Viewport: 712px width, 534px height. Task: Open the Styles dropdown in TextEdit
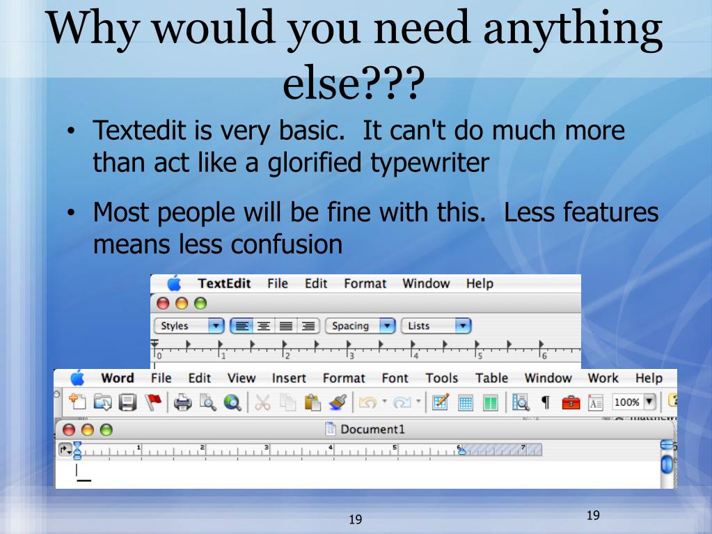pos(189,326)
